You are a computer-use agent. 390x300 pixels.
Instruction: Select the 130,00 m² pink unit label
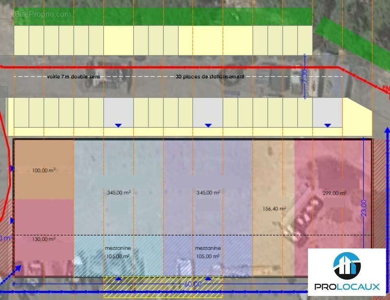tap(43, 240)
